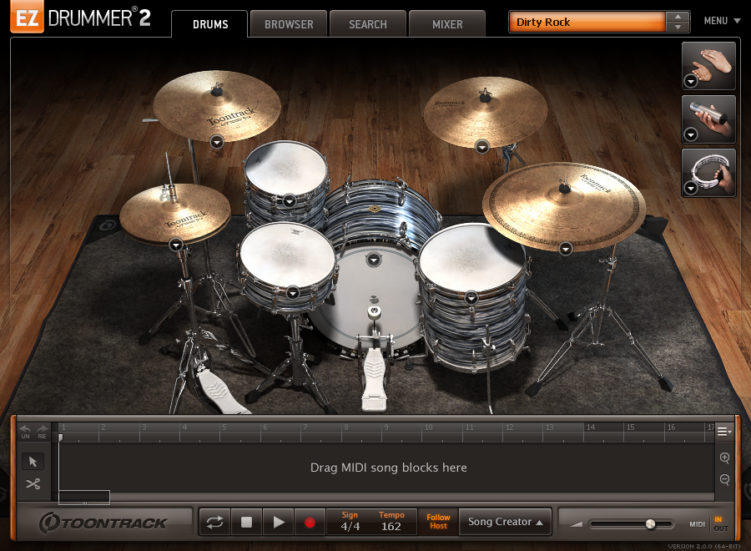
Task: Click the left crash cymbal surface
Action: [x=216, y=105]
